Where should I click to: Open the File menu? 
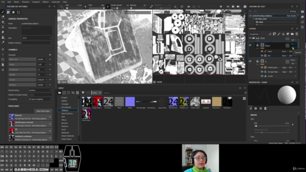click(3, 2)
